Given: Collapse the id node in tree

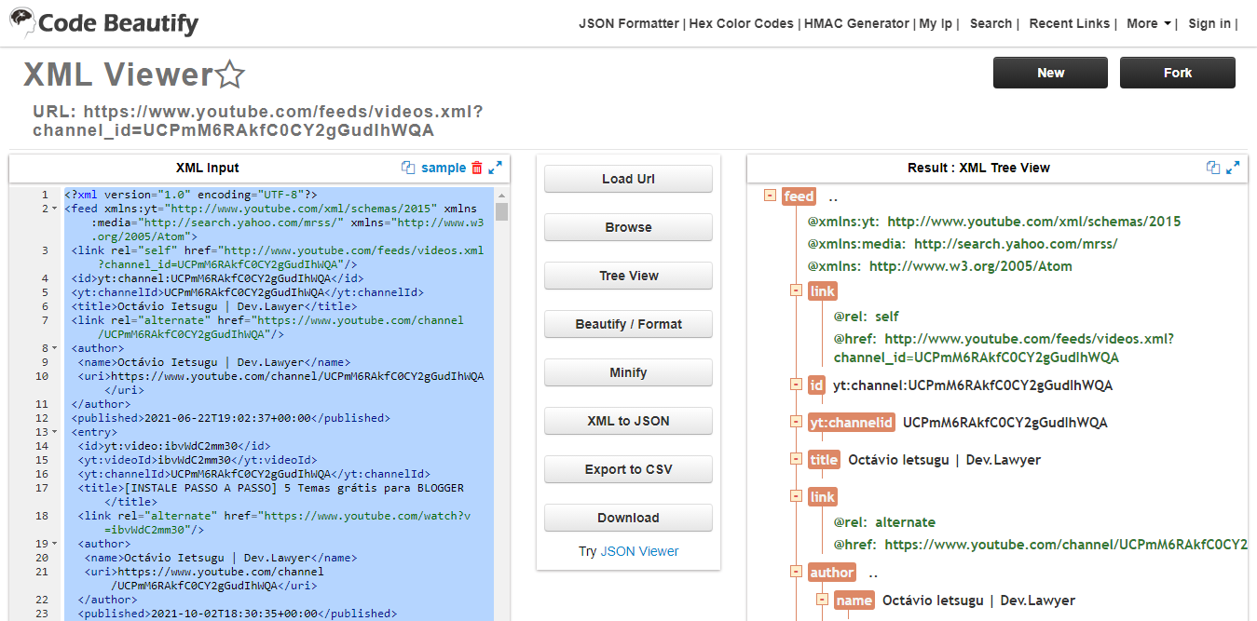Looking at the screenshot, I should tap(796, 385).
